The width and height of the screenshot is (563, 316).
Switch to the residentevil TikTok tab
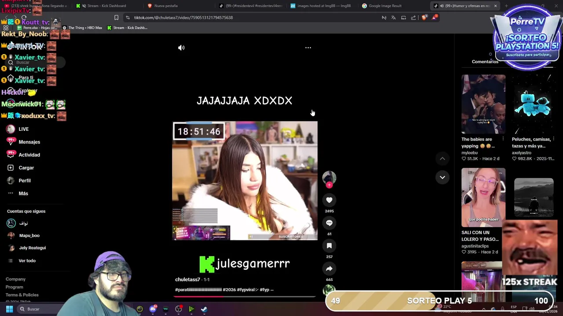[251, 6]
